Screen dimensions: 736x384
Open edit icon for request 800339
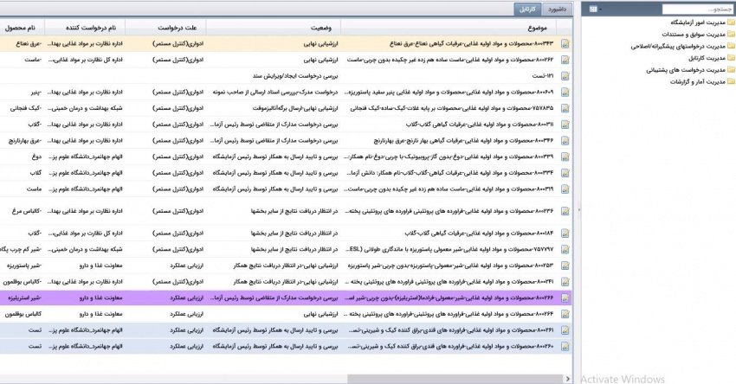coord(565,157)
